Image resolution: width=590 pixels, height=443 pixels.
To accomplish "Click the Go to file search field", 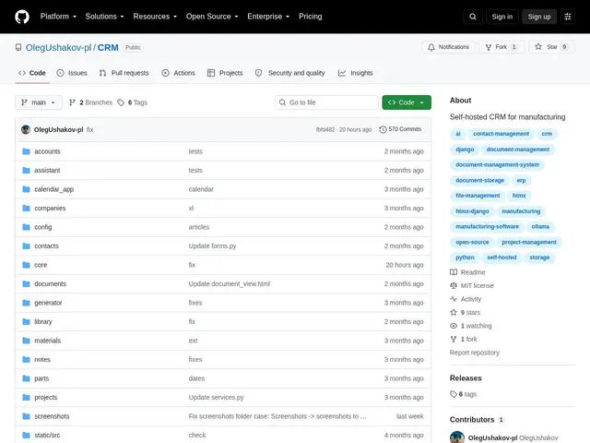I will [x=326, y=102].
